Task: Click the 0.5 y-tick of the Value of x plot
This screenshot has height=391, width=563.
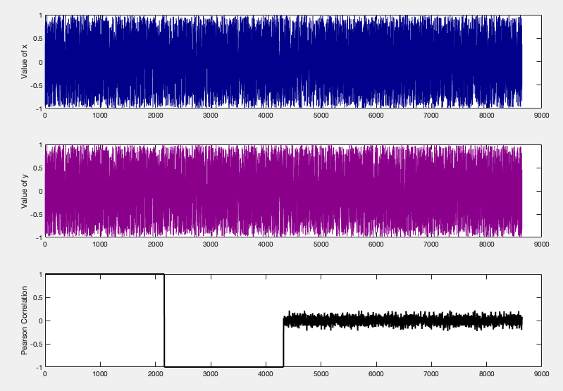Action: [x=38, y=39]
